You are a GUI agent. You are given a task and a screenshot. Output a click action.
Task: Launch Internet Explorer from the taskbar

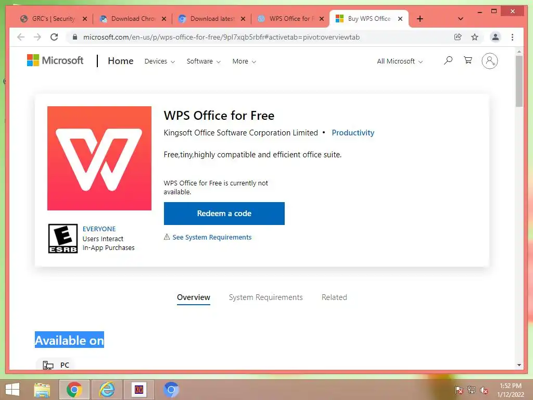(x=107, y=390)
